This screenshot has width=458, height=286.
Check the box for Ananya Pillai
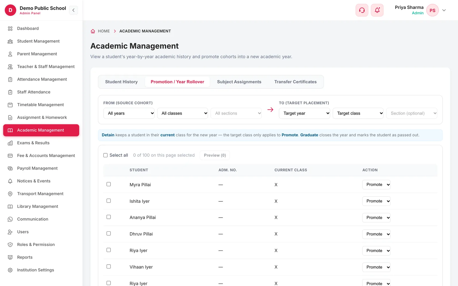[108, 217]
